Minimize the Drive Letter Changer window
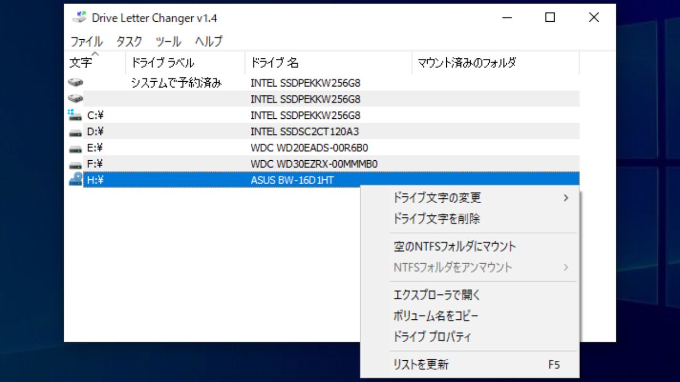The width and height of the screenshot is (680, 382). coord(507,18)
